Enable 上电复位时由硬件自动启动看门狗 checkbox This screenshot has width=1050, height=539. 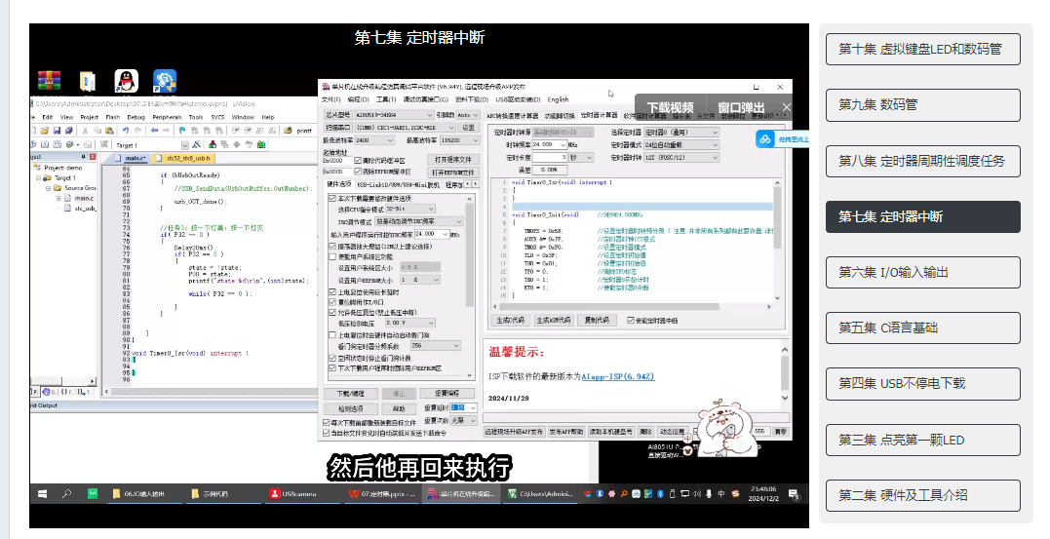click(x=332, y=334)
